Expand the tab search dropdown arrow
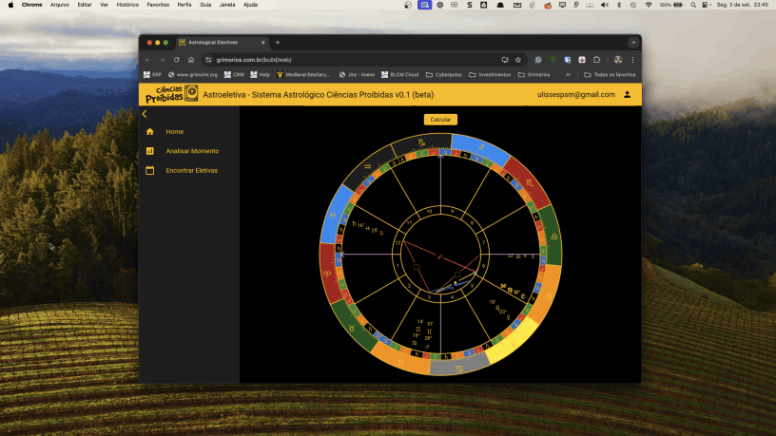The height and width of the screenshot is (436, 776). (x=633, y=43)
